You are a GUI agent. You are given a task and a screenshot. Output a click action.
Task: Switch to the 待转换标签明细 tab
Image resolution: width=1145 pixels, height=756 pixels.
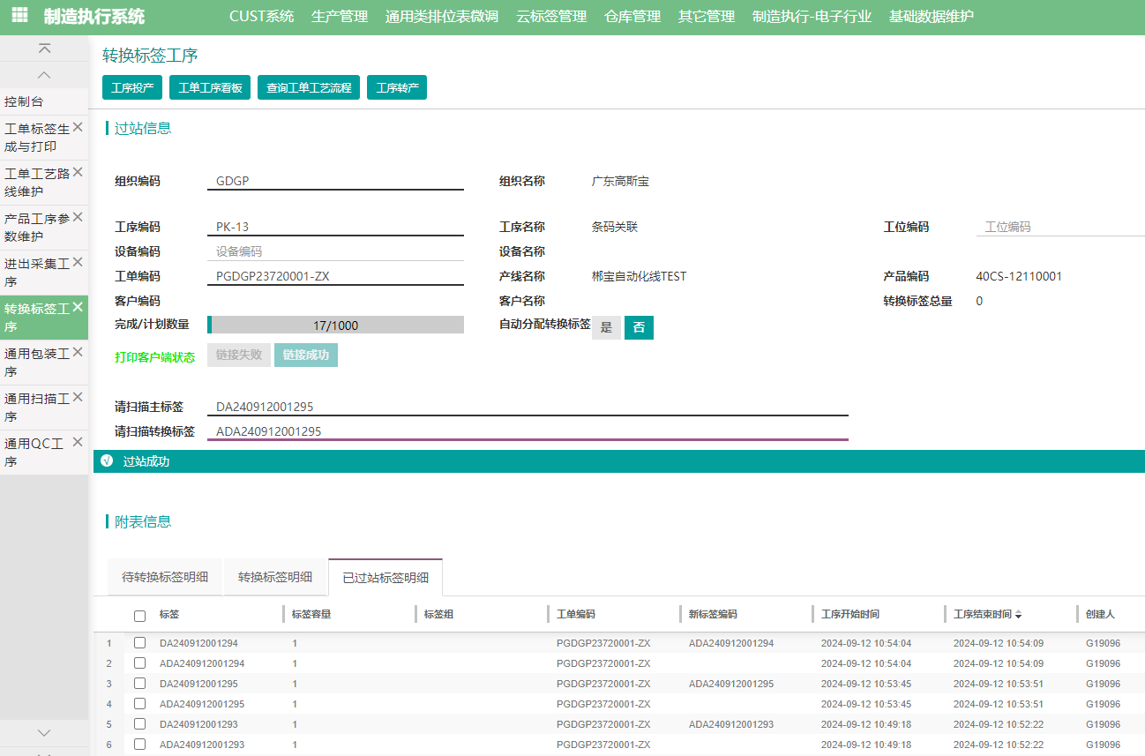coord(165,577)
